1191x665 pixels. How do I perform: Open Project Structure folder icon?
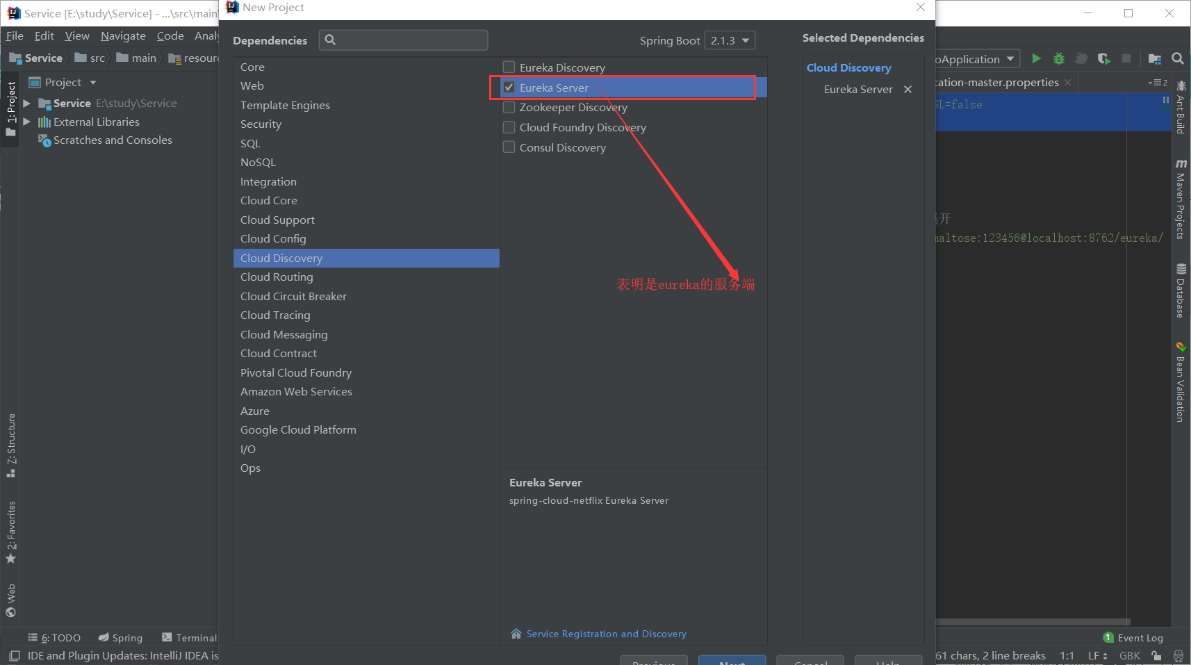(1155, 59)
